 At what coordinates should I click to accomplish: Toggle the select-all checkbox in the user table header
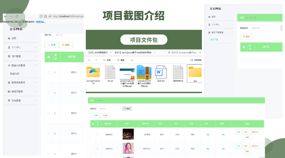49,57
